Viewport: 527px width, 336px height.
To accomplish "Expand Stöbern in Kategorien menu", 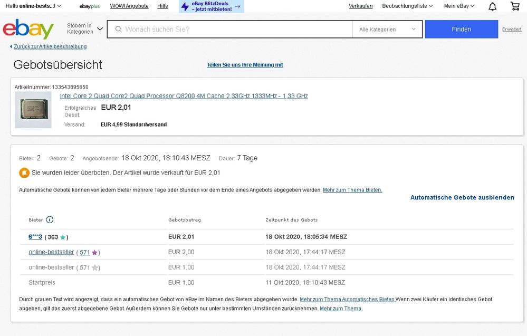I will click(x=84, y=29).
